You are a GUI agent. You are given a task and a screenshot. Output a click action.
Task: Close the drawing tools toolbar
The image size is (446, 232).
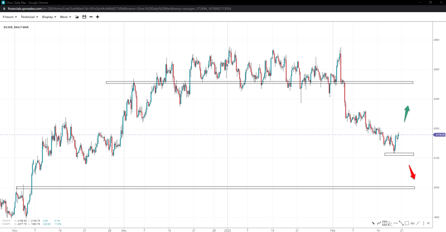pyautogui.click(x=428, y=223)
